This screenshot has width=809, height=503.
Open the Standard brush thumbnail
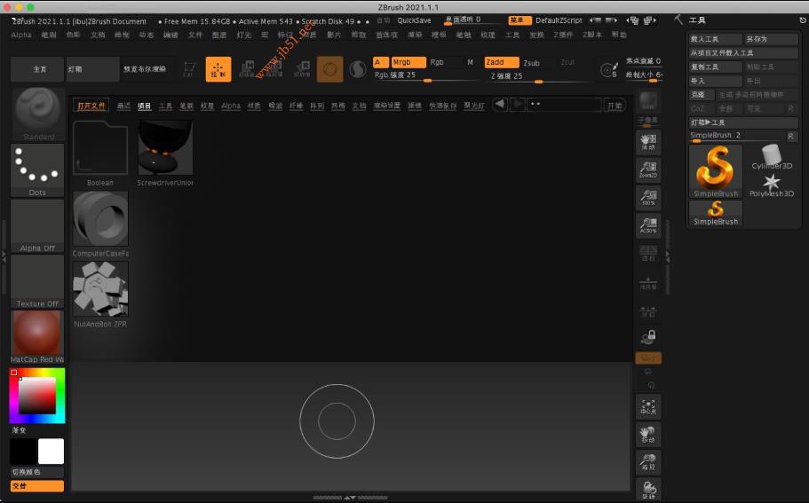pyautogui.click(x=37, y=114)
